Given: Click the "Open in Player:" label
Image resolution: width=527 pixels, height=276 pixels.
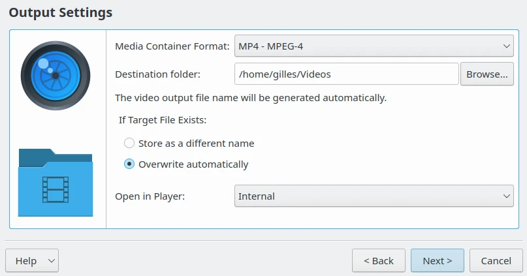Looking at the screenshot, I should [x=150, y=196].
